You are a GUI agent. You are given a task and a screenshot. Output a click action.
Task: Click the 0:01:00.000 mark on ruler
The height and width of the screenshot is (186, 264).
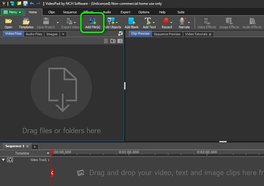click(129, 152)
